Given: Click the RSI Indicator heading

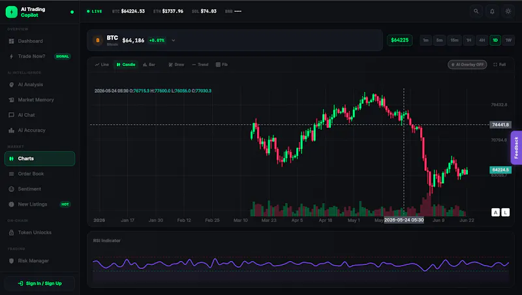Looking at the screenshot, I should click(x=107, y=240).
